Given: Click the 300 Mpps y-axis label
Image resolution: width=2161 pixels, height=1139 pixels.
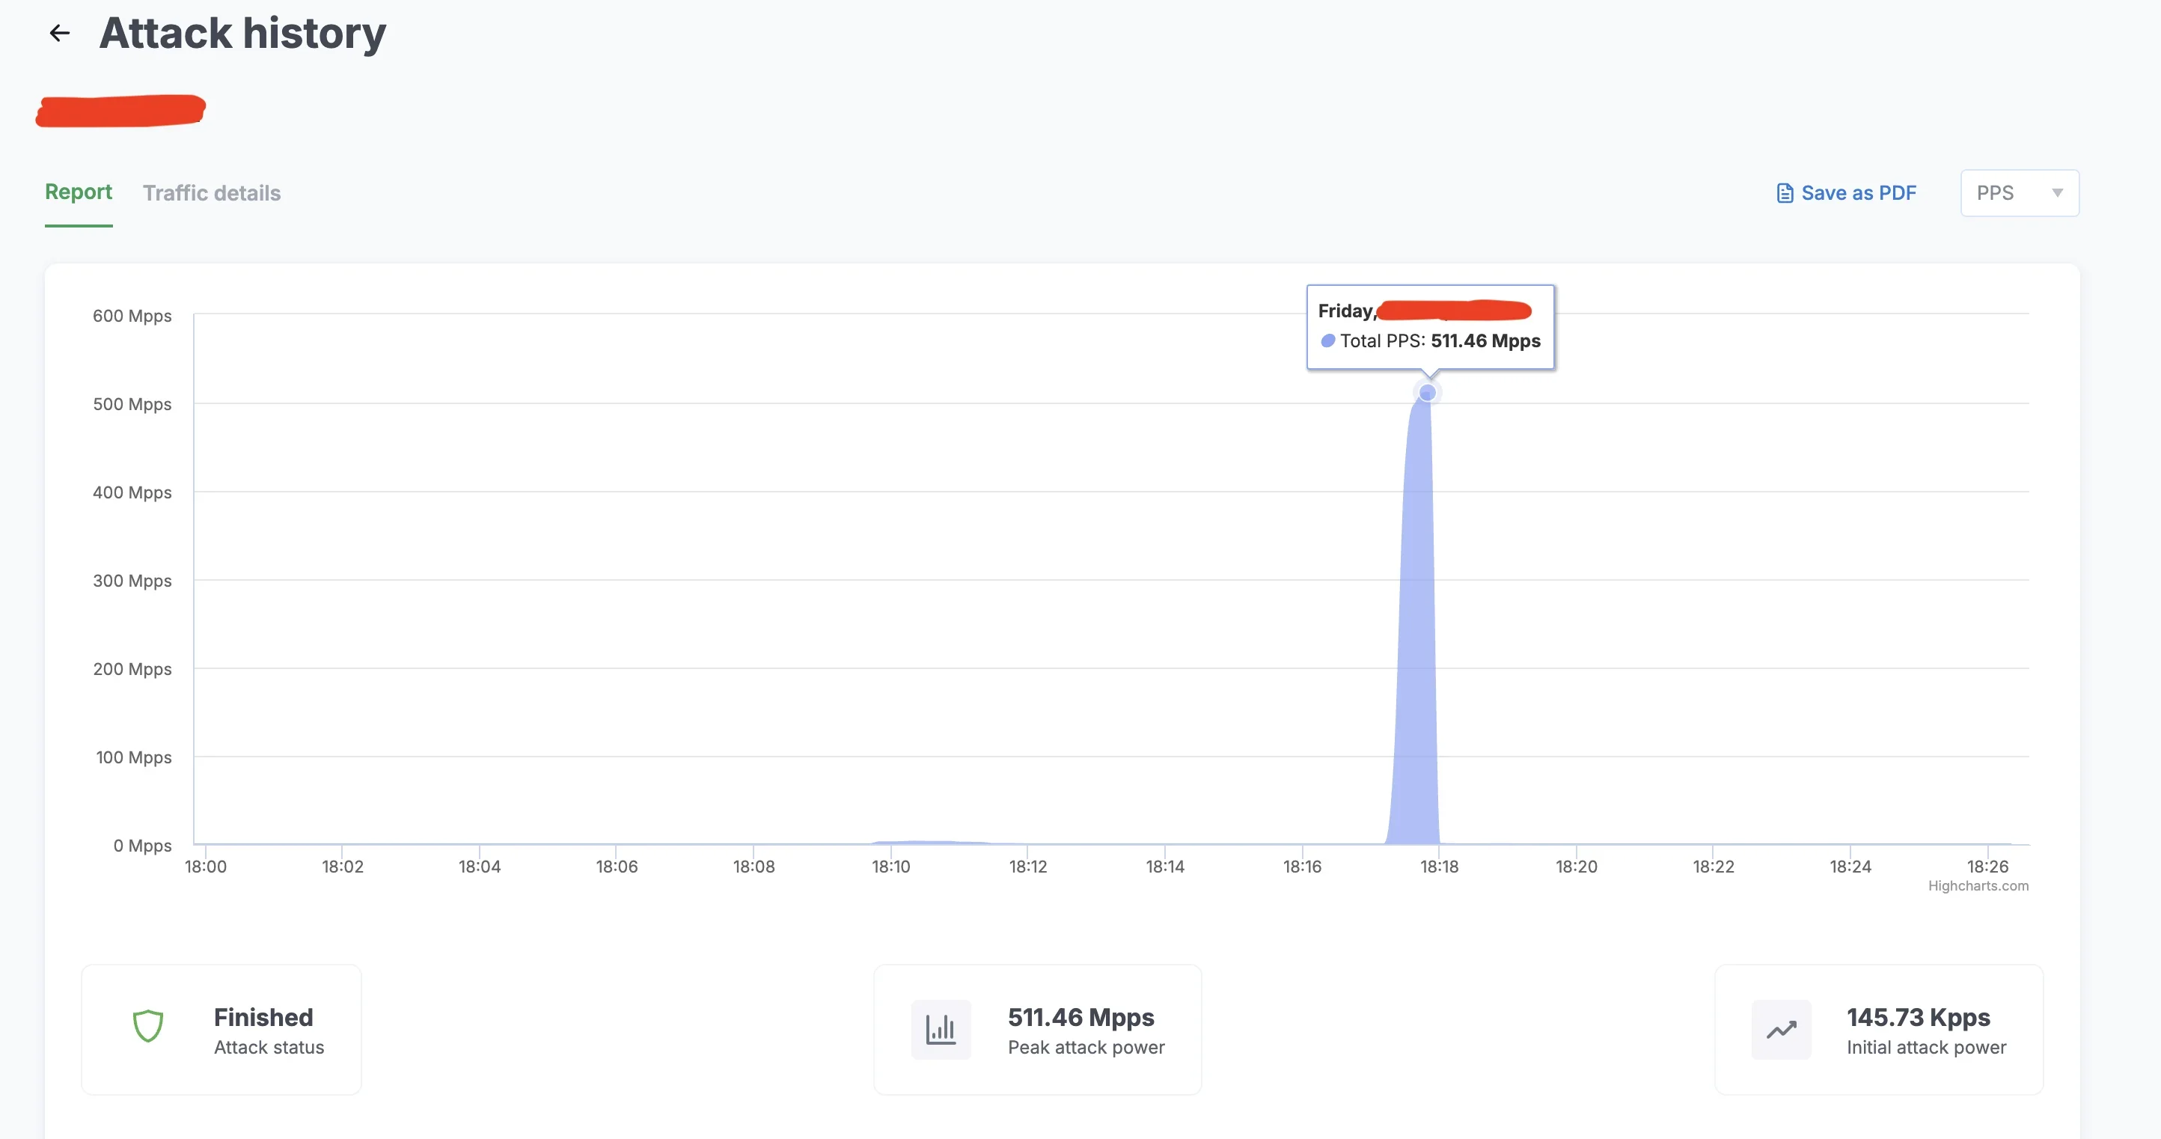Looking at the screenshot, I should click(132, 581).
